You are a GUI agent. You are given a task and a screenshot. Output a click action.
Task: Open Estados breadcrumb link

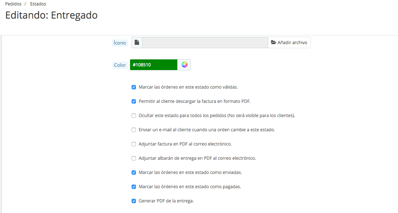38,4
